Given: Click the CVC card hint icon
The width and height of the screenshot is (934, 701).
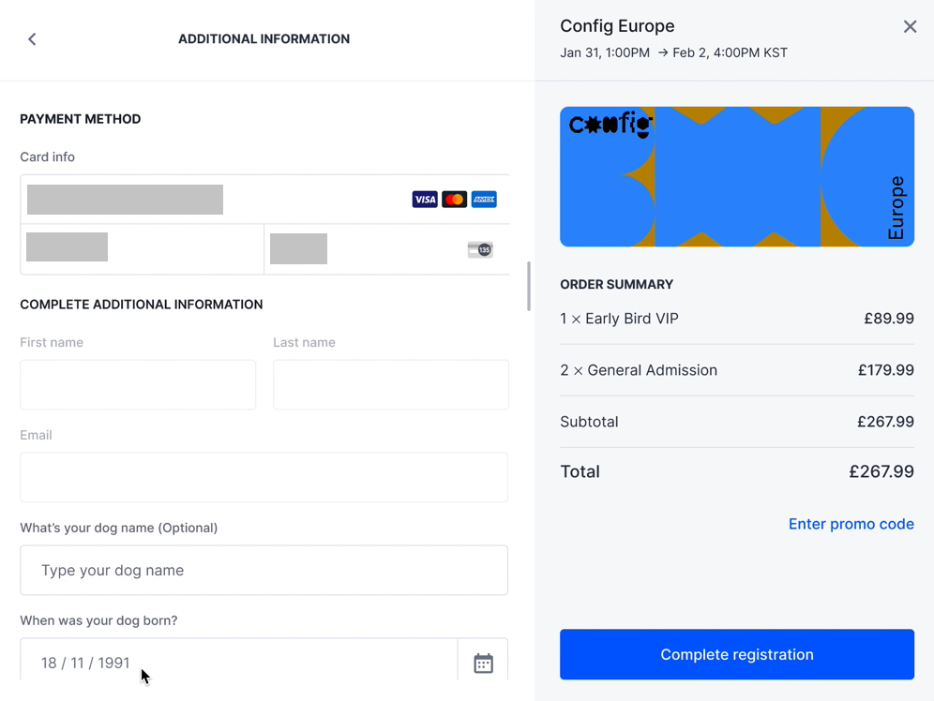Looking at the screenshot, I should click(480, 249).
